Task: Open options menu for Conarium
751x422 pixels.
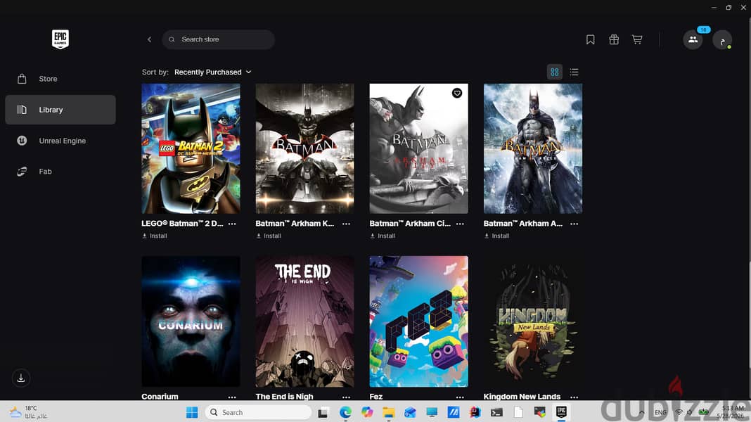Action: (x=232, y=397)
